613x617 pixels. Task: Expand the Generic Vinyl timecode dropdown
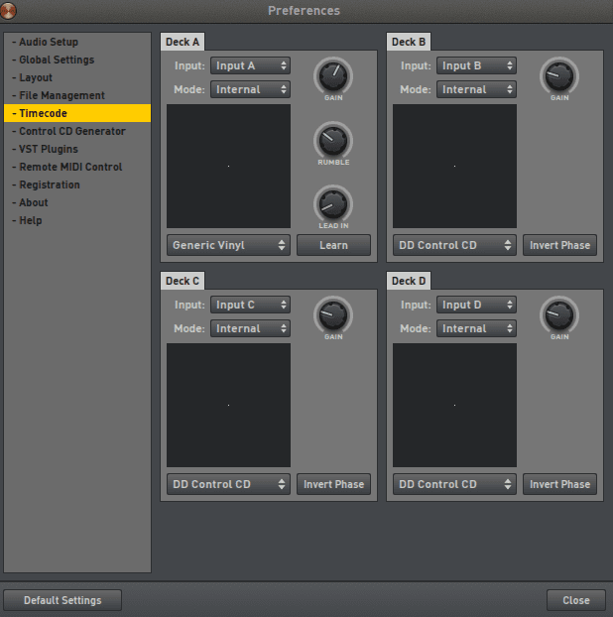[228, 245]
